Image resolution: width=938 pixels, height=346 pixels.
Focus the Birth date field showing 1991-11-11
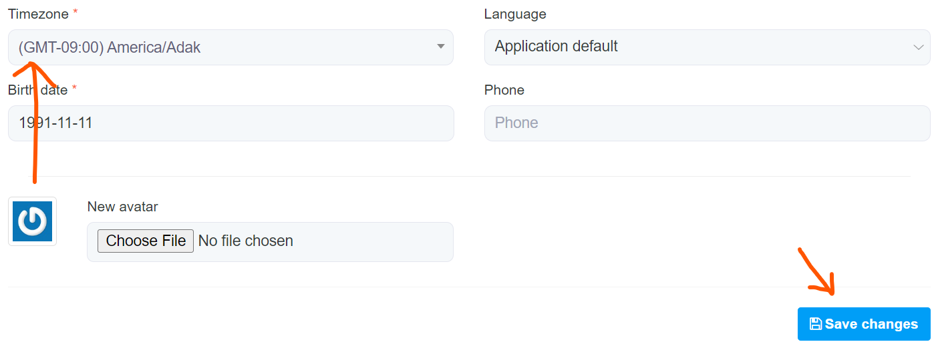[230, 123]
